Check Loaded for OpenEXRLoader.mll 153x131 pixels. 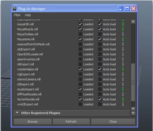coord(80,54)
